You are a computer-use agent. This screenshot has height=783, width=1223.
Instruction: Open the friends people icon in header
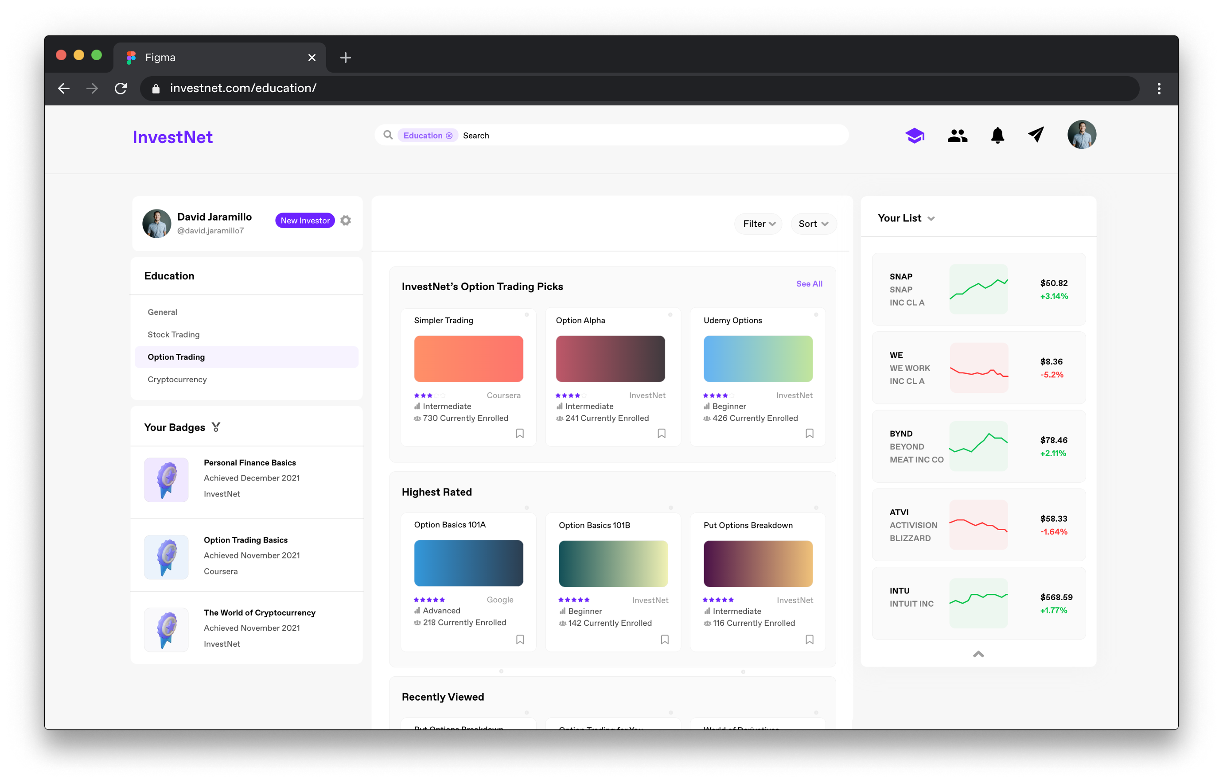[957, 135]
